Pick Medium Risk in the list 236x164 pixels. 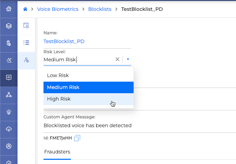point(63,87)
